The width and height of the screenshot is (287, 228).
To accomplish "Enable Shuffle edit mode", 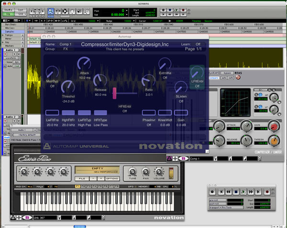I will pos(8,10).
